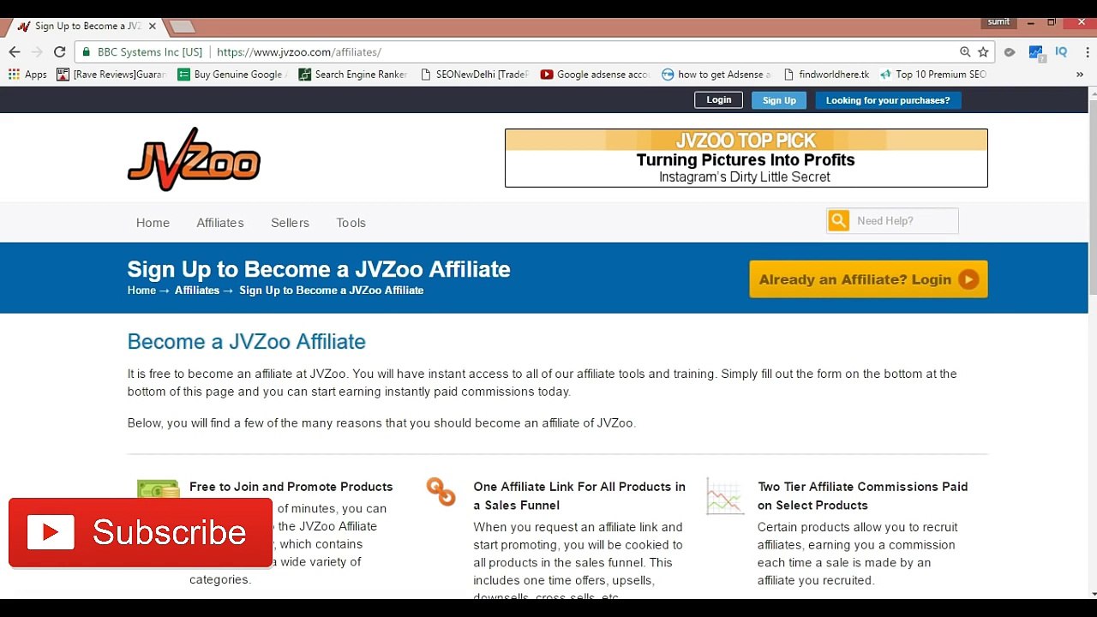Open the Search Engine Ranker bookmark
Viewport: 1097px width, 617px height.
(353, 75)
